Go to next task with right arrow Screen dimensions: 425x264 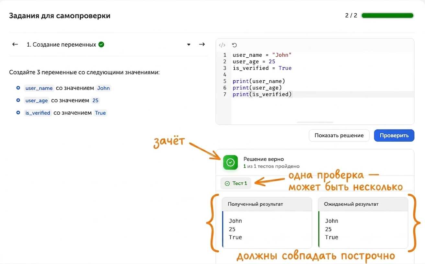coord(202,44)
